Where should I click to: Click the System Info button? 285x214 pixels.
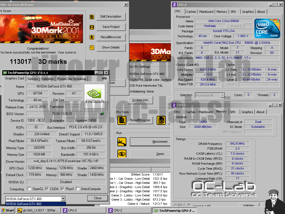click(140, 100)
